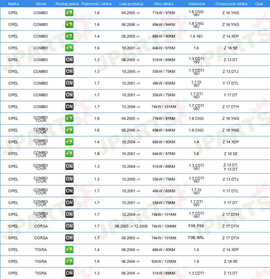Click the Marka column header
Image resolution: width=270 pixels, height=279 pixels.
tap(13, 4)
